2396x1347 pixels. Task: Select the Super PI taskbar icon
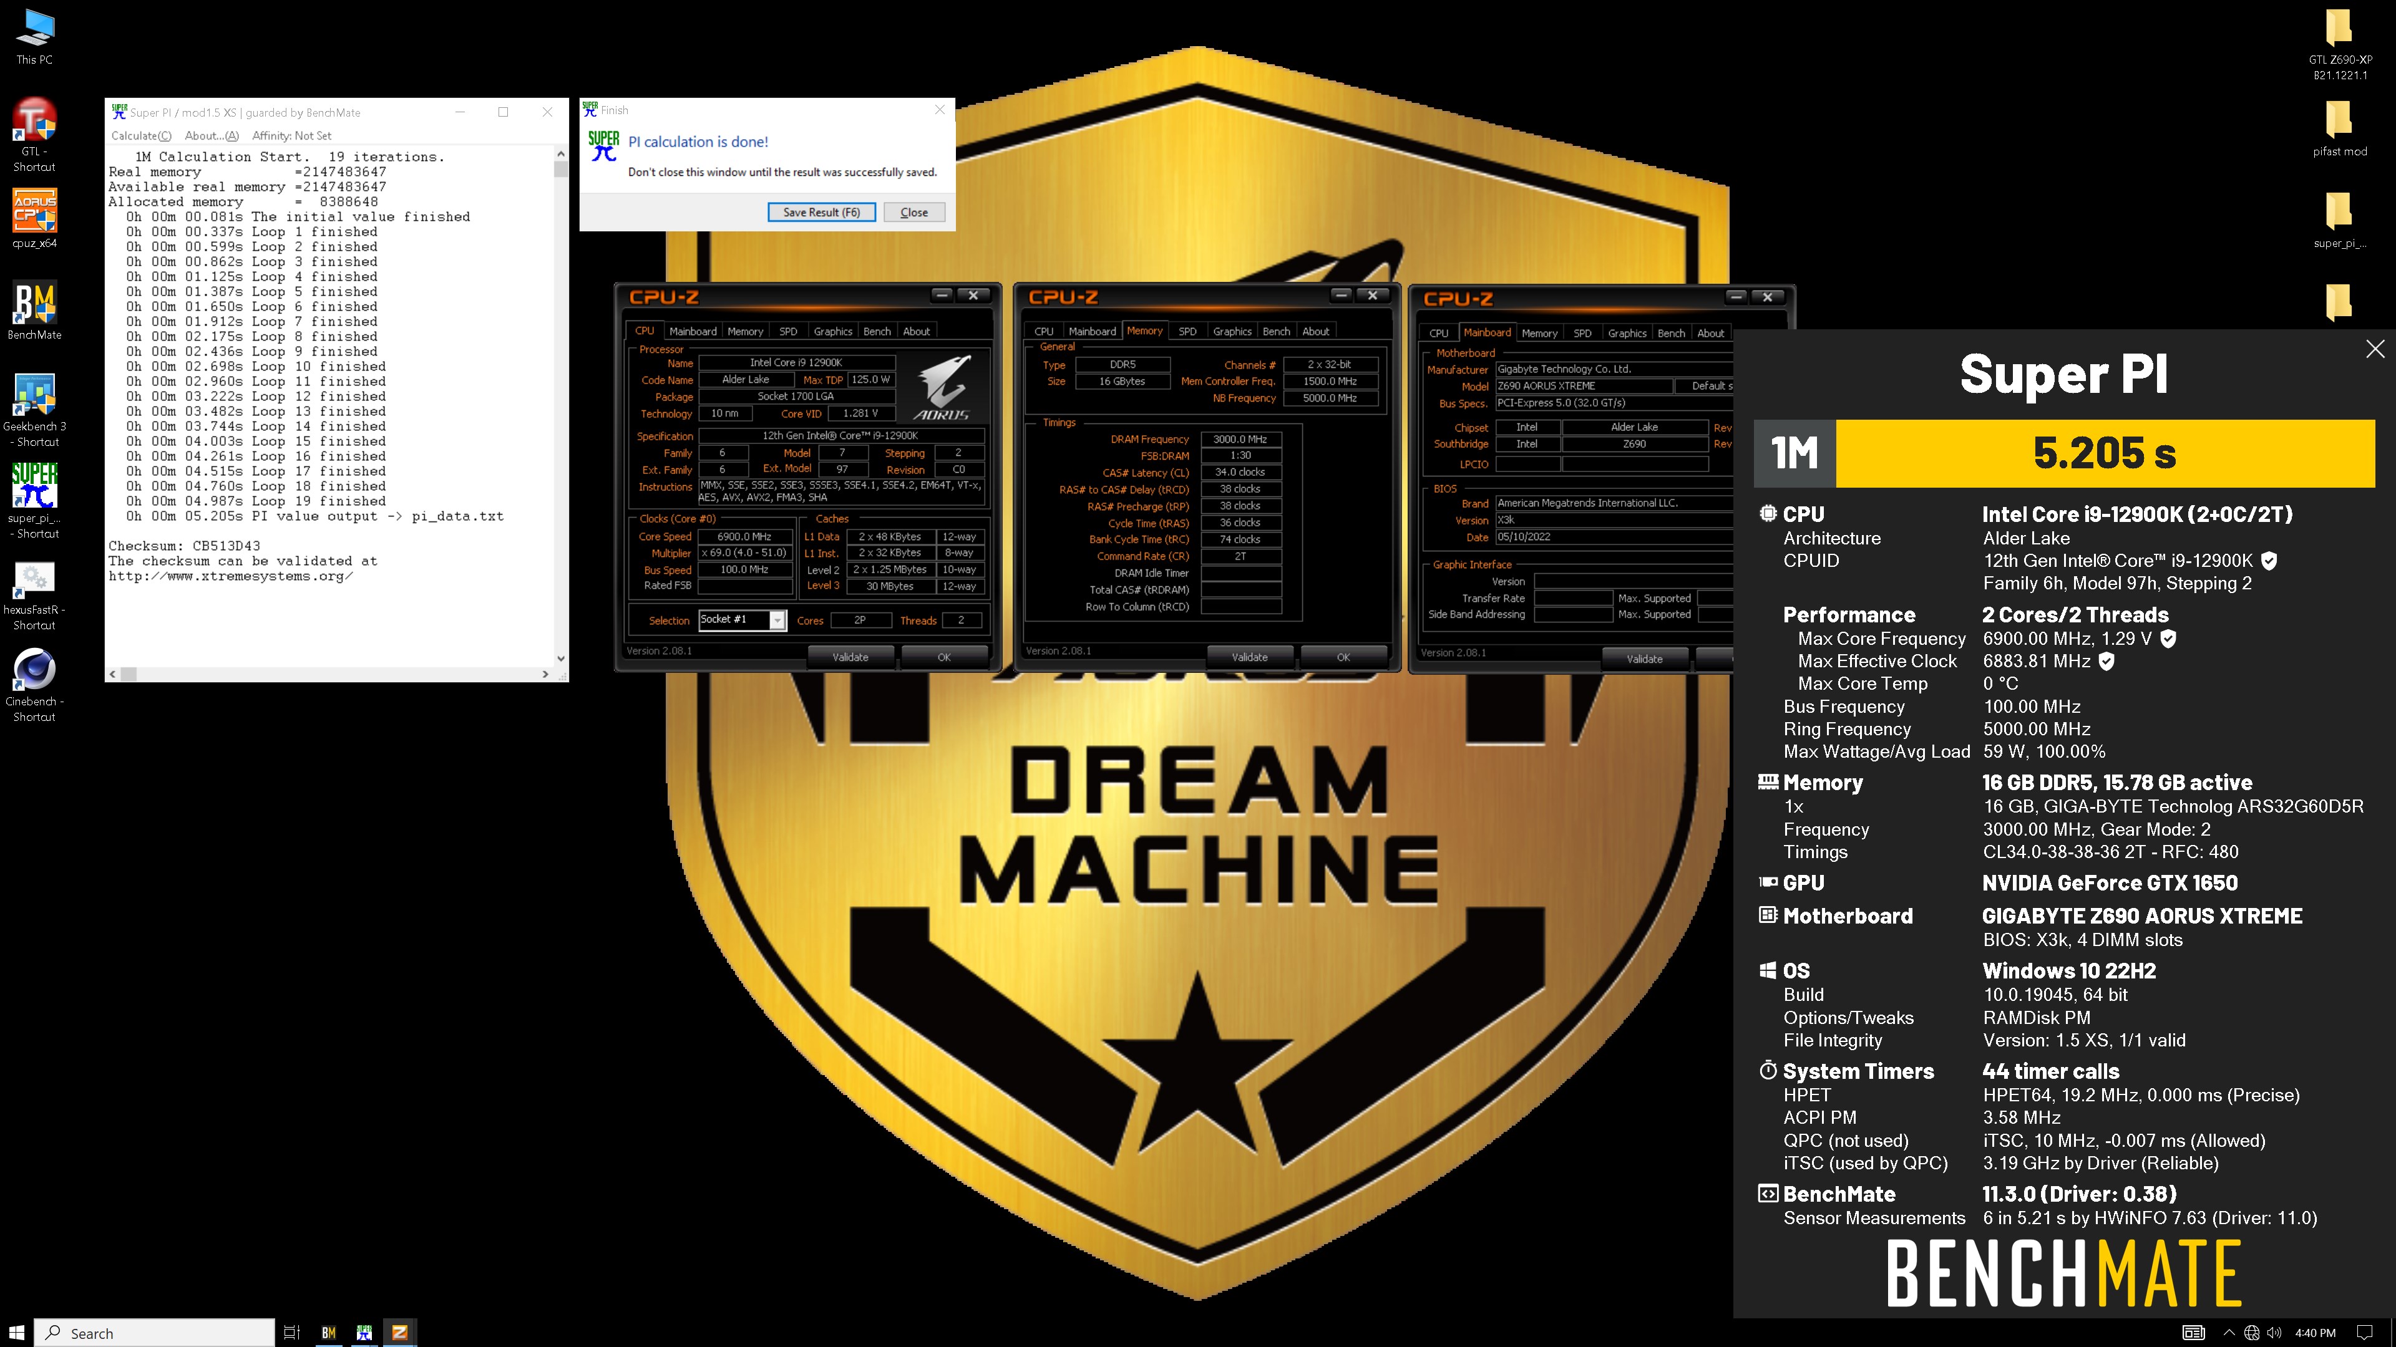[x=364, y=1332]
